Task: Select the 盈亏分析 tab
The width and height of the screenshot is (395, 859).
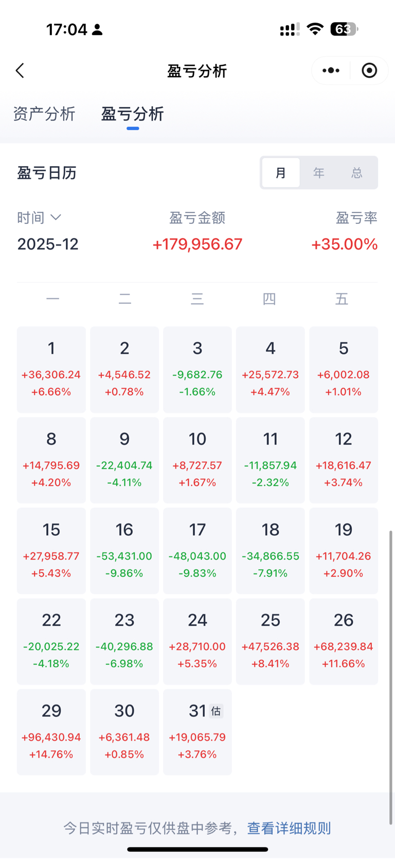Action: [133, 114]
